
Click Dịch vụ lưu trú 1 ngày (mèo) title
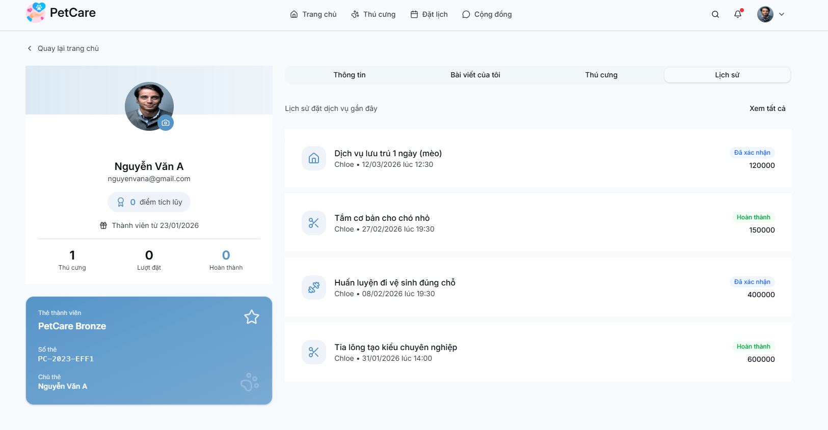point(388,153)
